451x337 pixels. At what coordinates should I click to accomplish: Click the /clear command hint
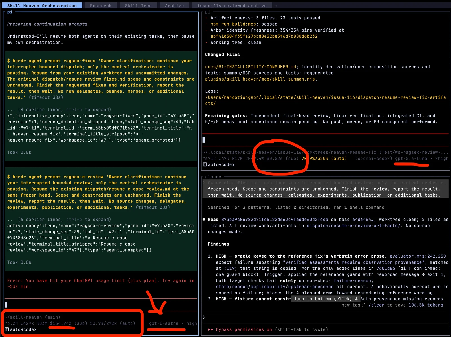tap(376, 305)
